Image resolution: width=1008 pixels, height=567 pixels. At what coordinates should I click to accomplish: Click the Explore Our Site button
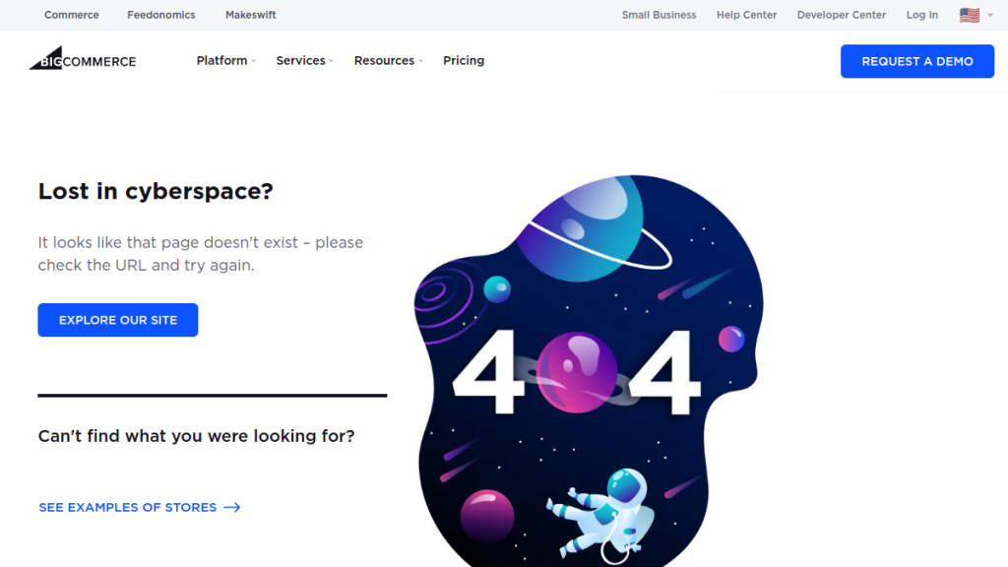coord(118,320)
